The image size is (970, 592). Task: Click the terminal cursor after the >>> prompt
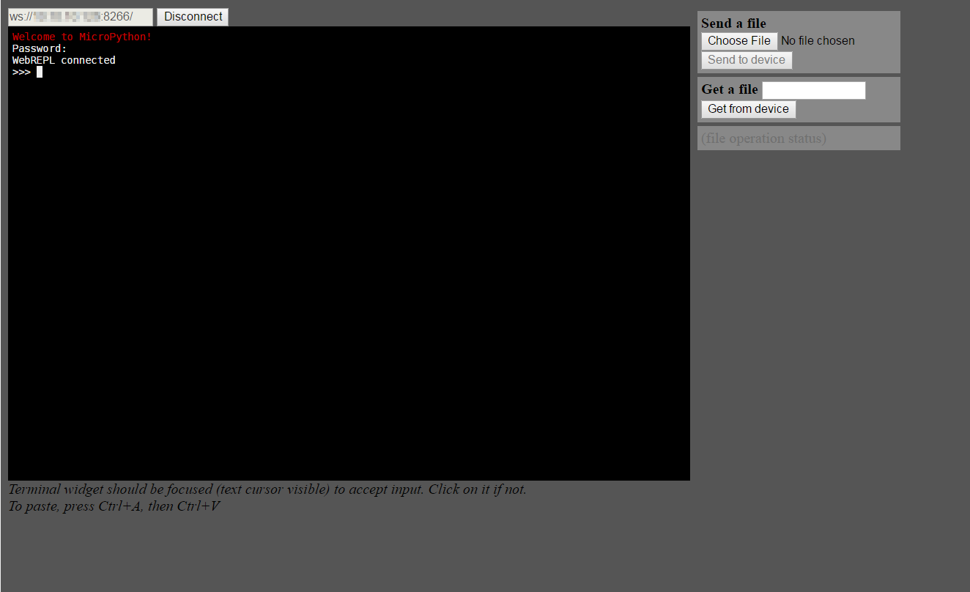(x=40, y=72)
